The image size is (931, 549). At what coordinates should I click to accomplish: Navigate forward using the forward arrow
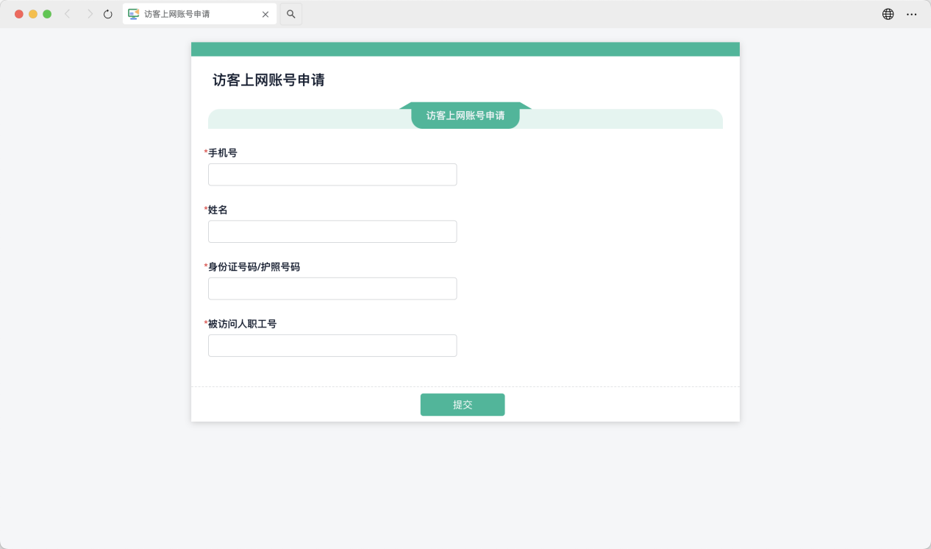click(x=88, y=13)
